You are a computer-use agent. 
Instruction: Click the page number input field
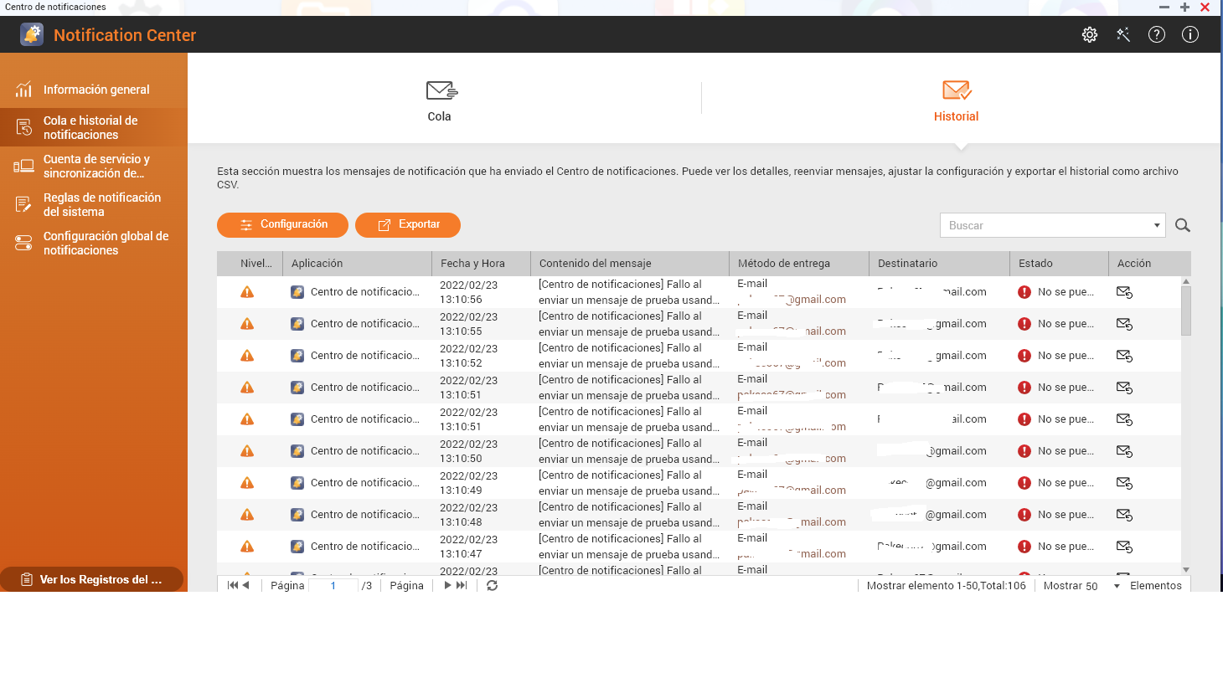click(x=333, y=586)
